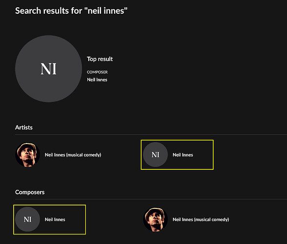The image size is (287, 244).
Task: Open Neil Innes (musical comedy) composer name link
Action: point(201,220)
